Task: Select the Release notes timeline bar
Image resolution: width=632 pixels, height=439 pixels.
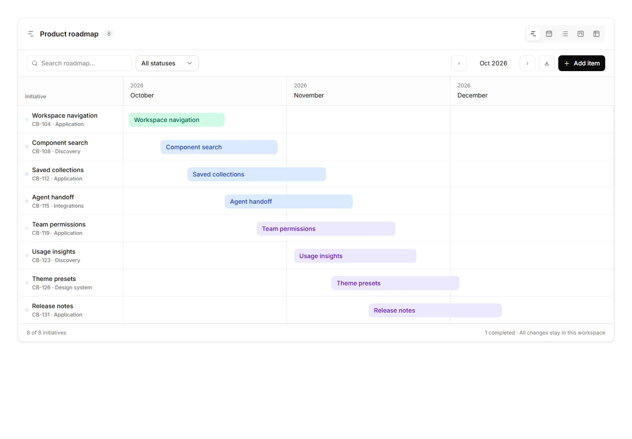Action: tap(435, 310)
